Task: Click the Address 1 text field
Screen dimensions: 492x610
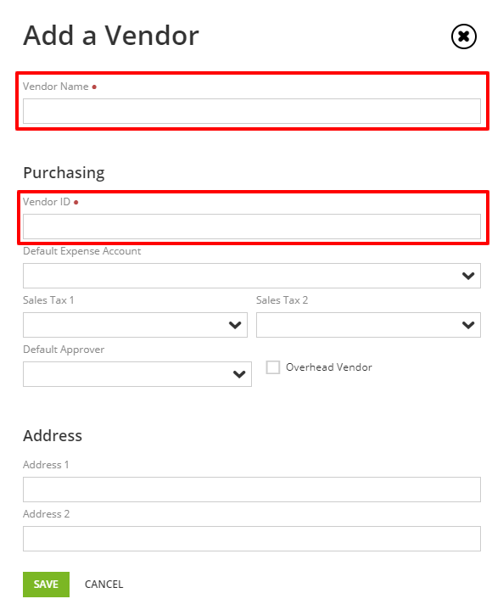Action: [x=252, y=490]
